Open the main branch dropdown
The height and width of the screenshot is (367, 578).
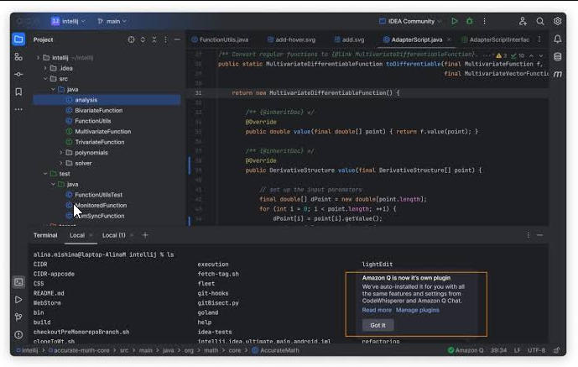[x=112, y=21]
